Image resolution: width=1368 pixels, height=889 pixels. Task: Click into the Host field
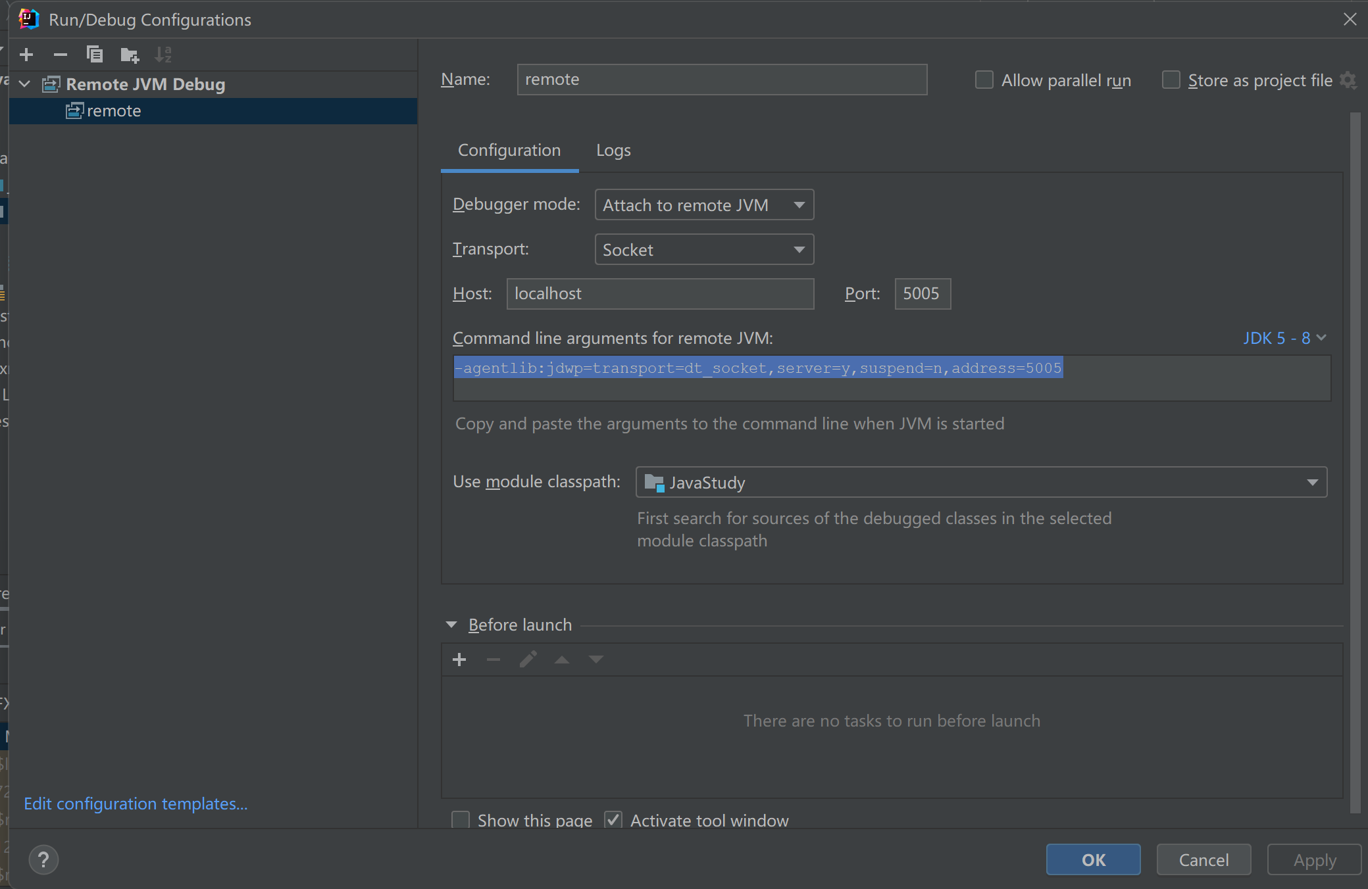pos(660,294)
